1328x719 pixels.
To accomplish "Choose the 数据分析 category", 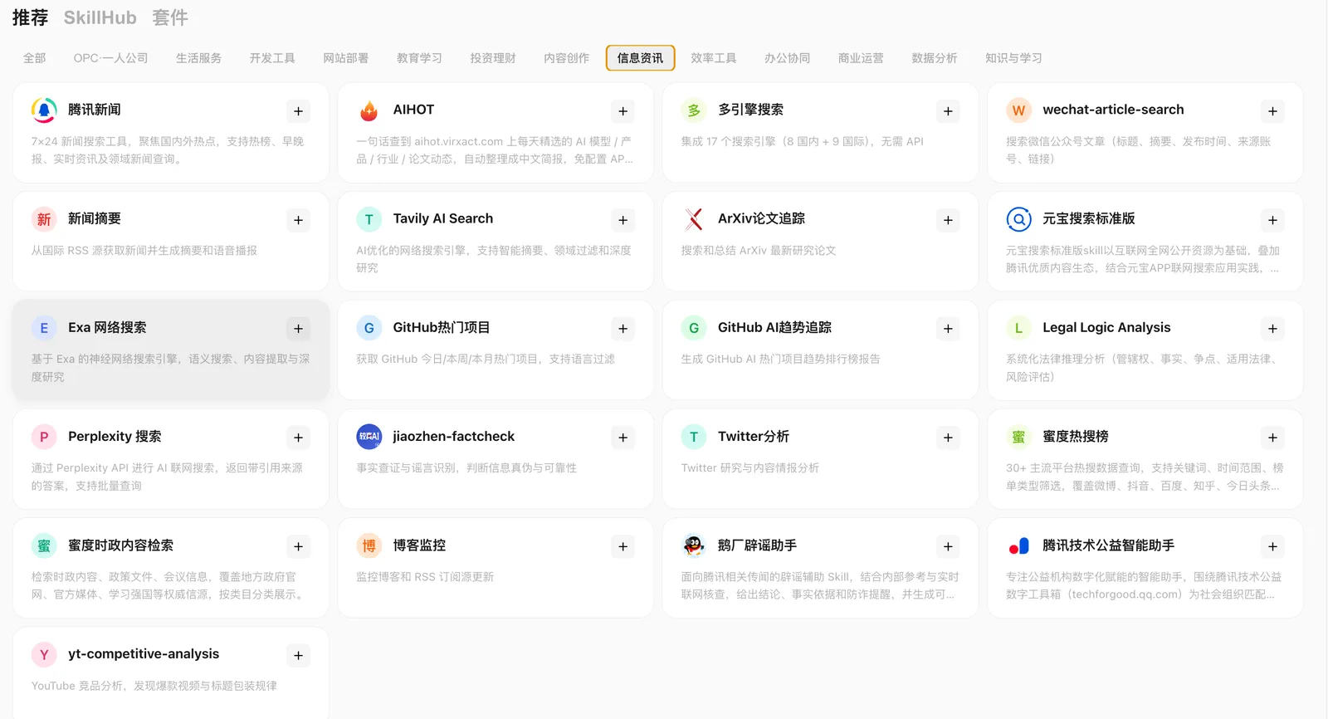I will click(x=935, y=58).
